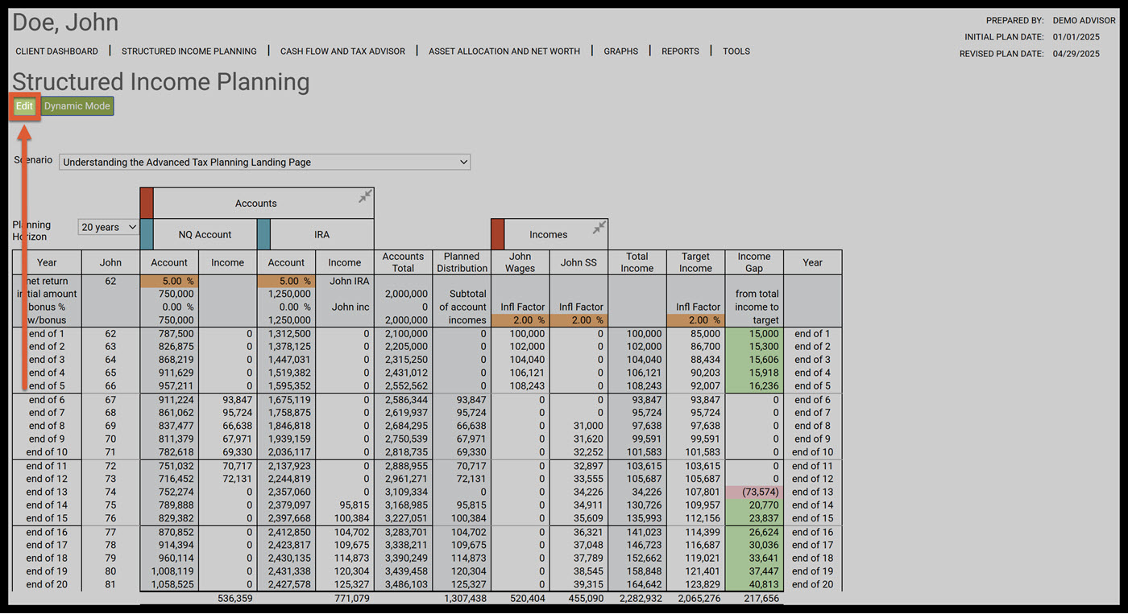Click the NQ Account income total 536,359
Image resolution: width=1128 pixels, height=614 pixels.
tap(235, 599)
